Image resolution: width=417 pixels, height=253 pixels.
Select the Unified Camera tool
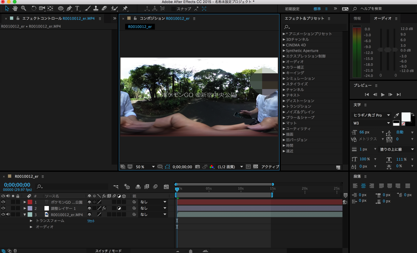[42, 8]
